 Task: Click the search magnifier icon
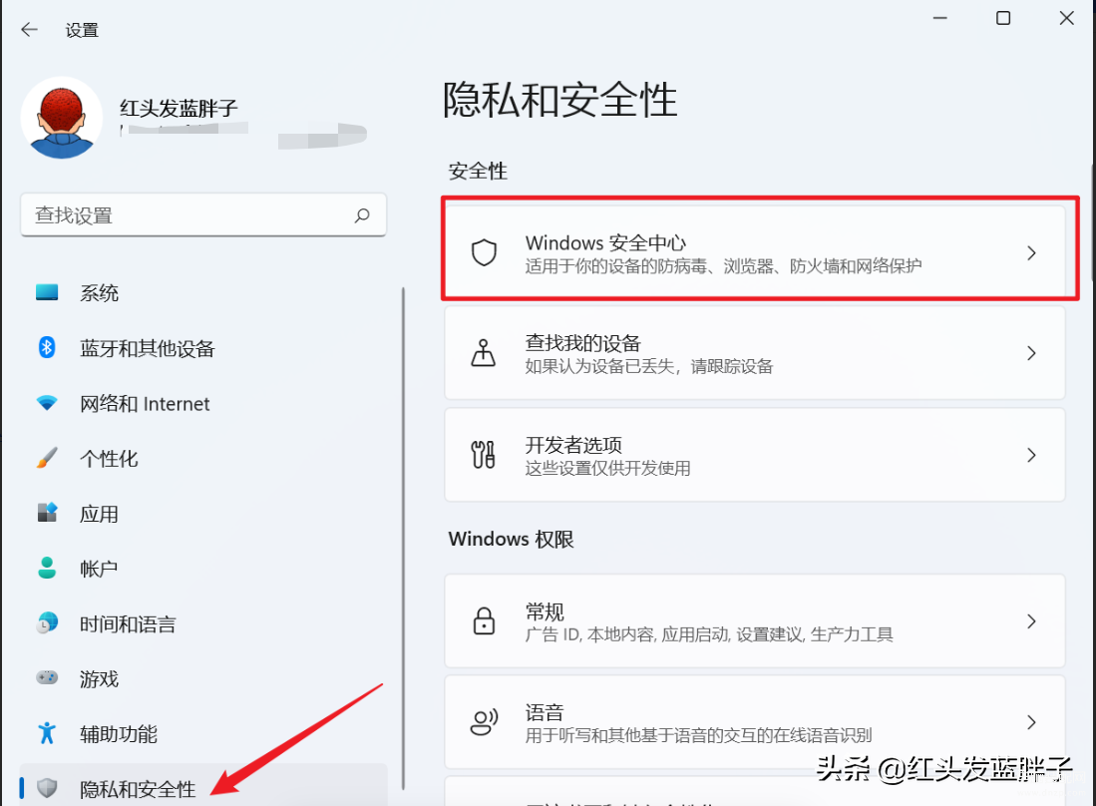tap(362, 215)
